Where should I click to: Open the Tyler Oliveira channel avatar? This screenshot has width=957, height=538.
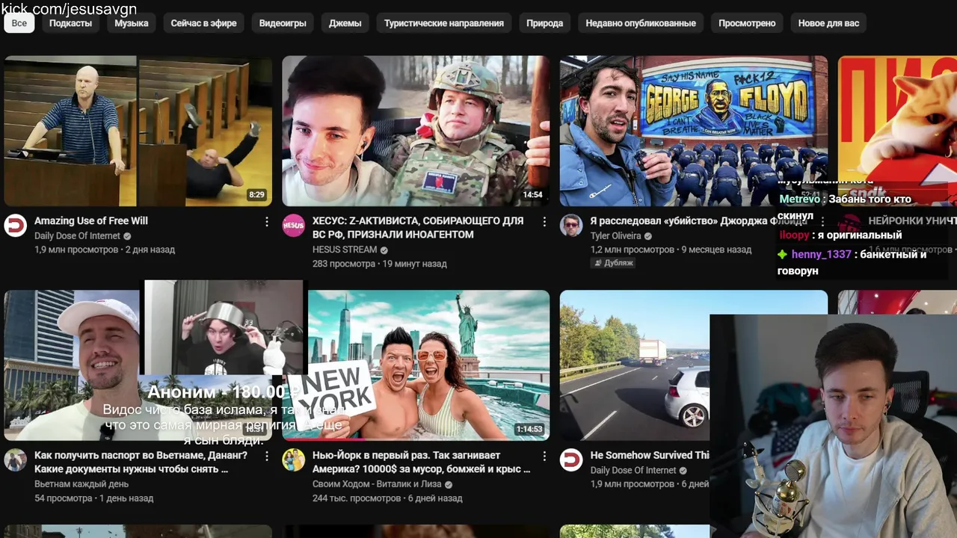point(571,226)
